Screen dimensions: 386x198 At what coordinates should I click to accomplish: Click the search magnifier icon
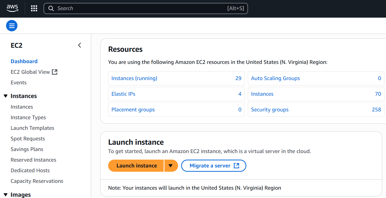pyautogui.click(x=51, y=8)
